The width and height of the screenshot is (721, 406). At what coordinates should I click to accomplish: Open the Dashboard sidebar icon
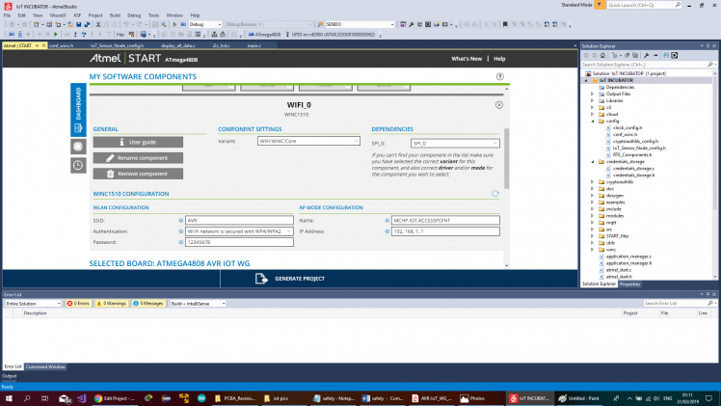pos(77,111)
